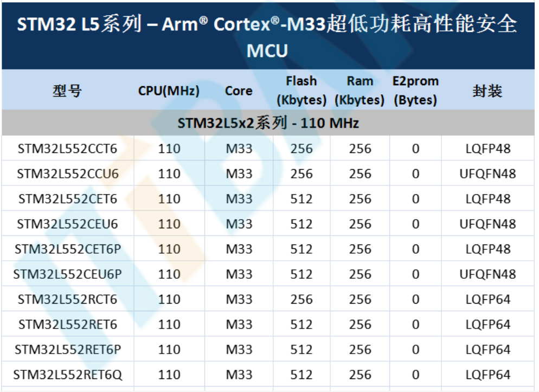Click the LQFP64 package cell for STM32L552RET6P
Image resolution: width=539 pixels, height=392 pixels.
point(488,349)
